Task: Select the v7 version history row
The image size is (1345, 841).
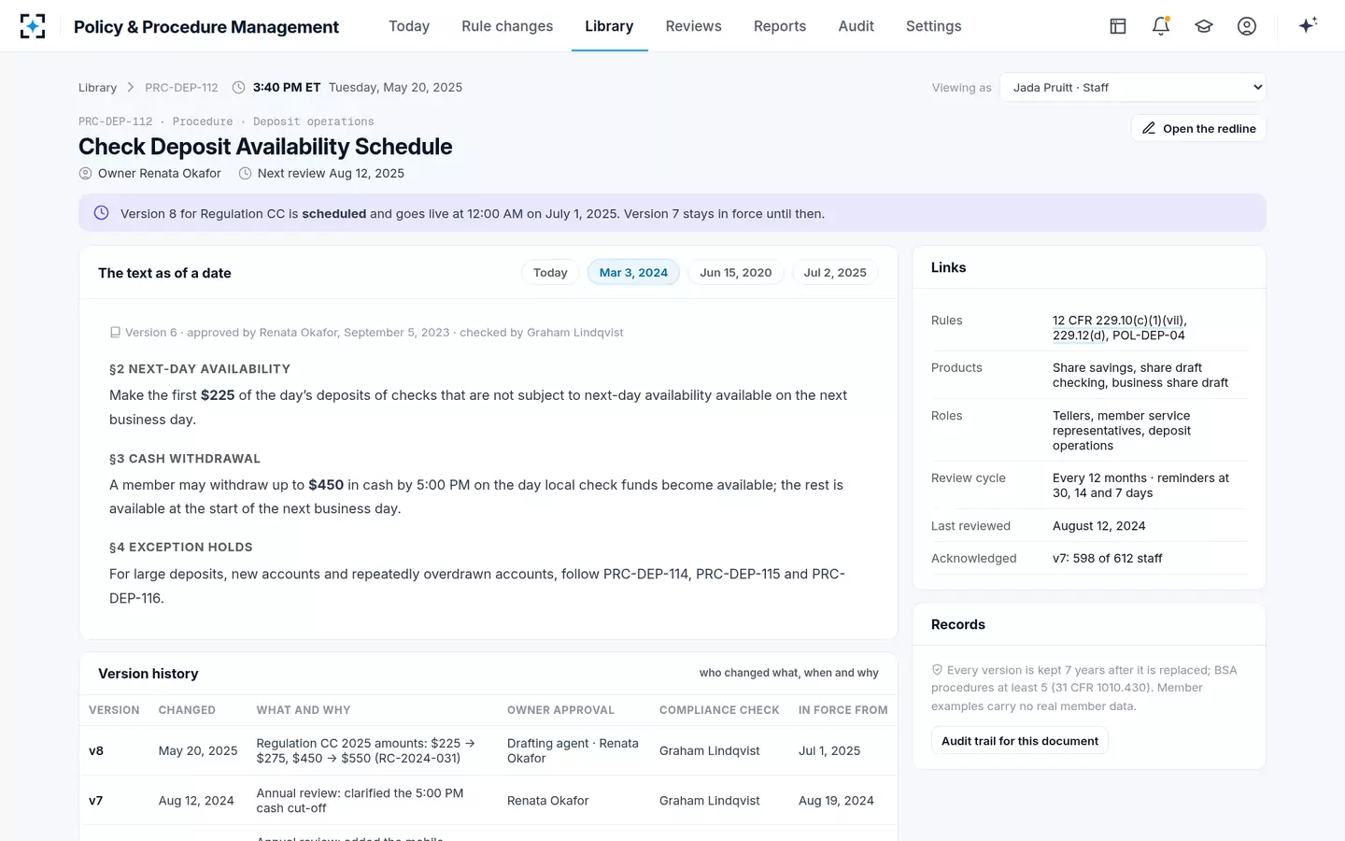Action: click(x=488, y=801)
